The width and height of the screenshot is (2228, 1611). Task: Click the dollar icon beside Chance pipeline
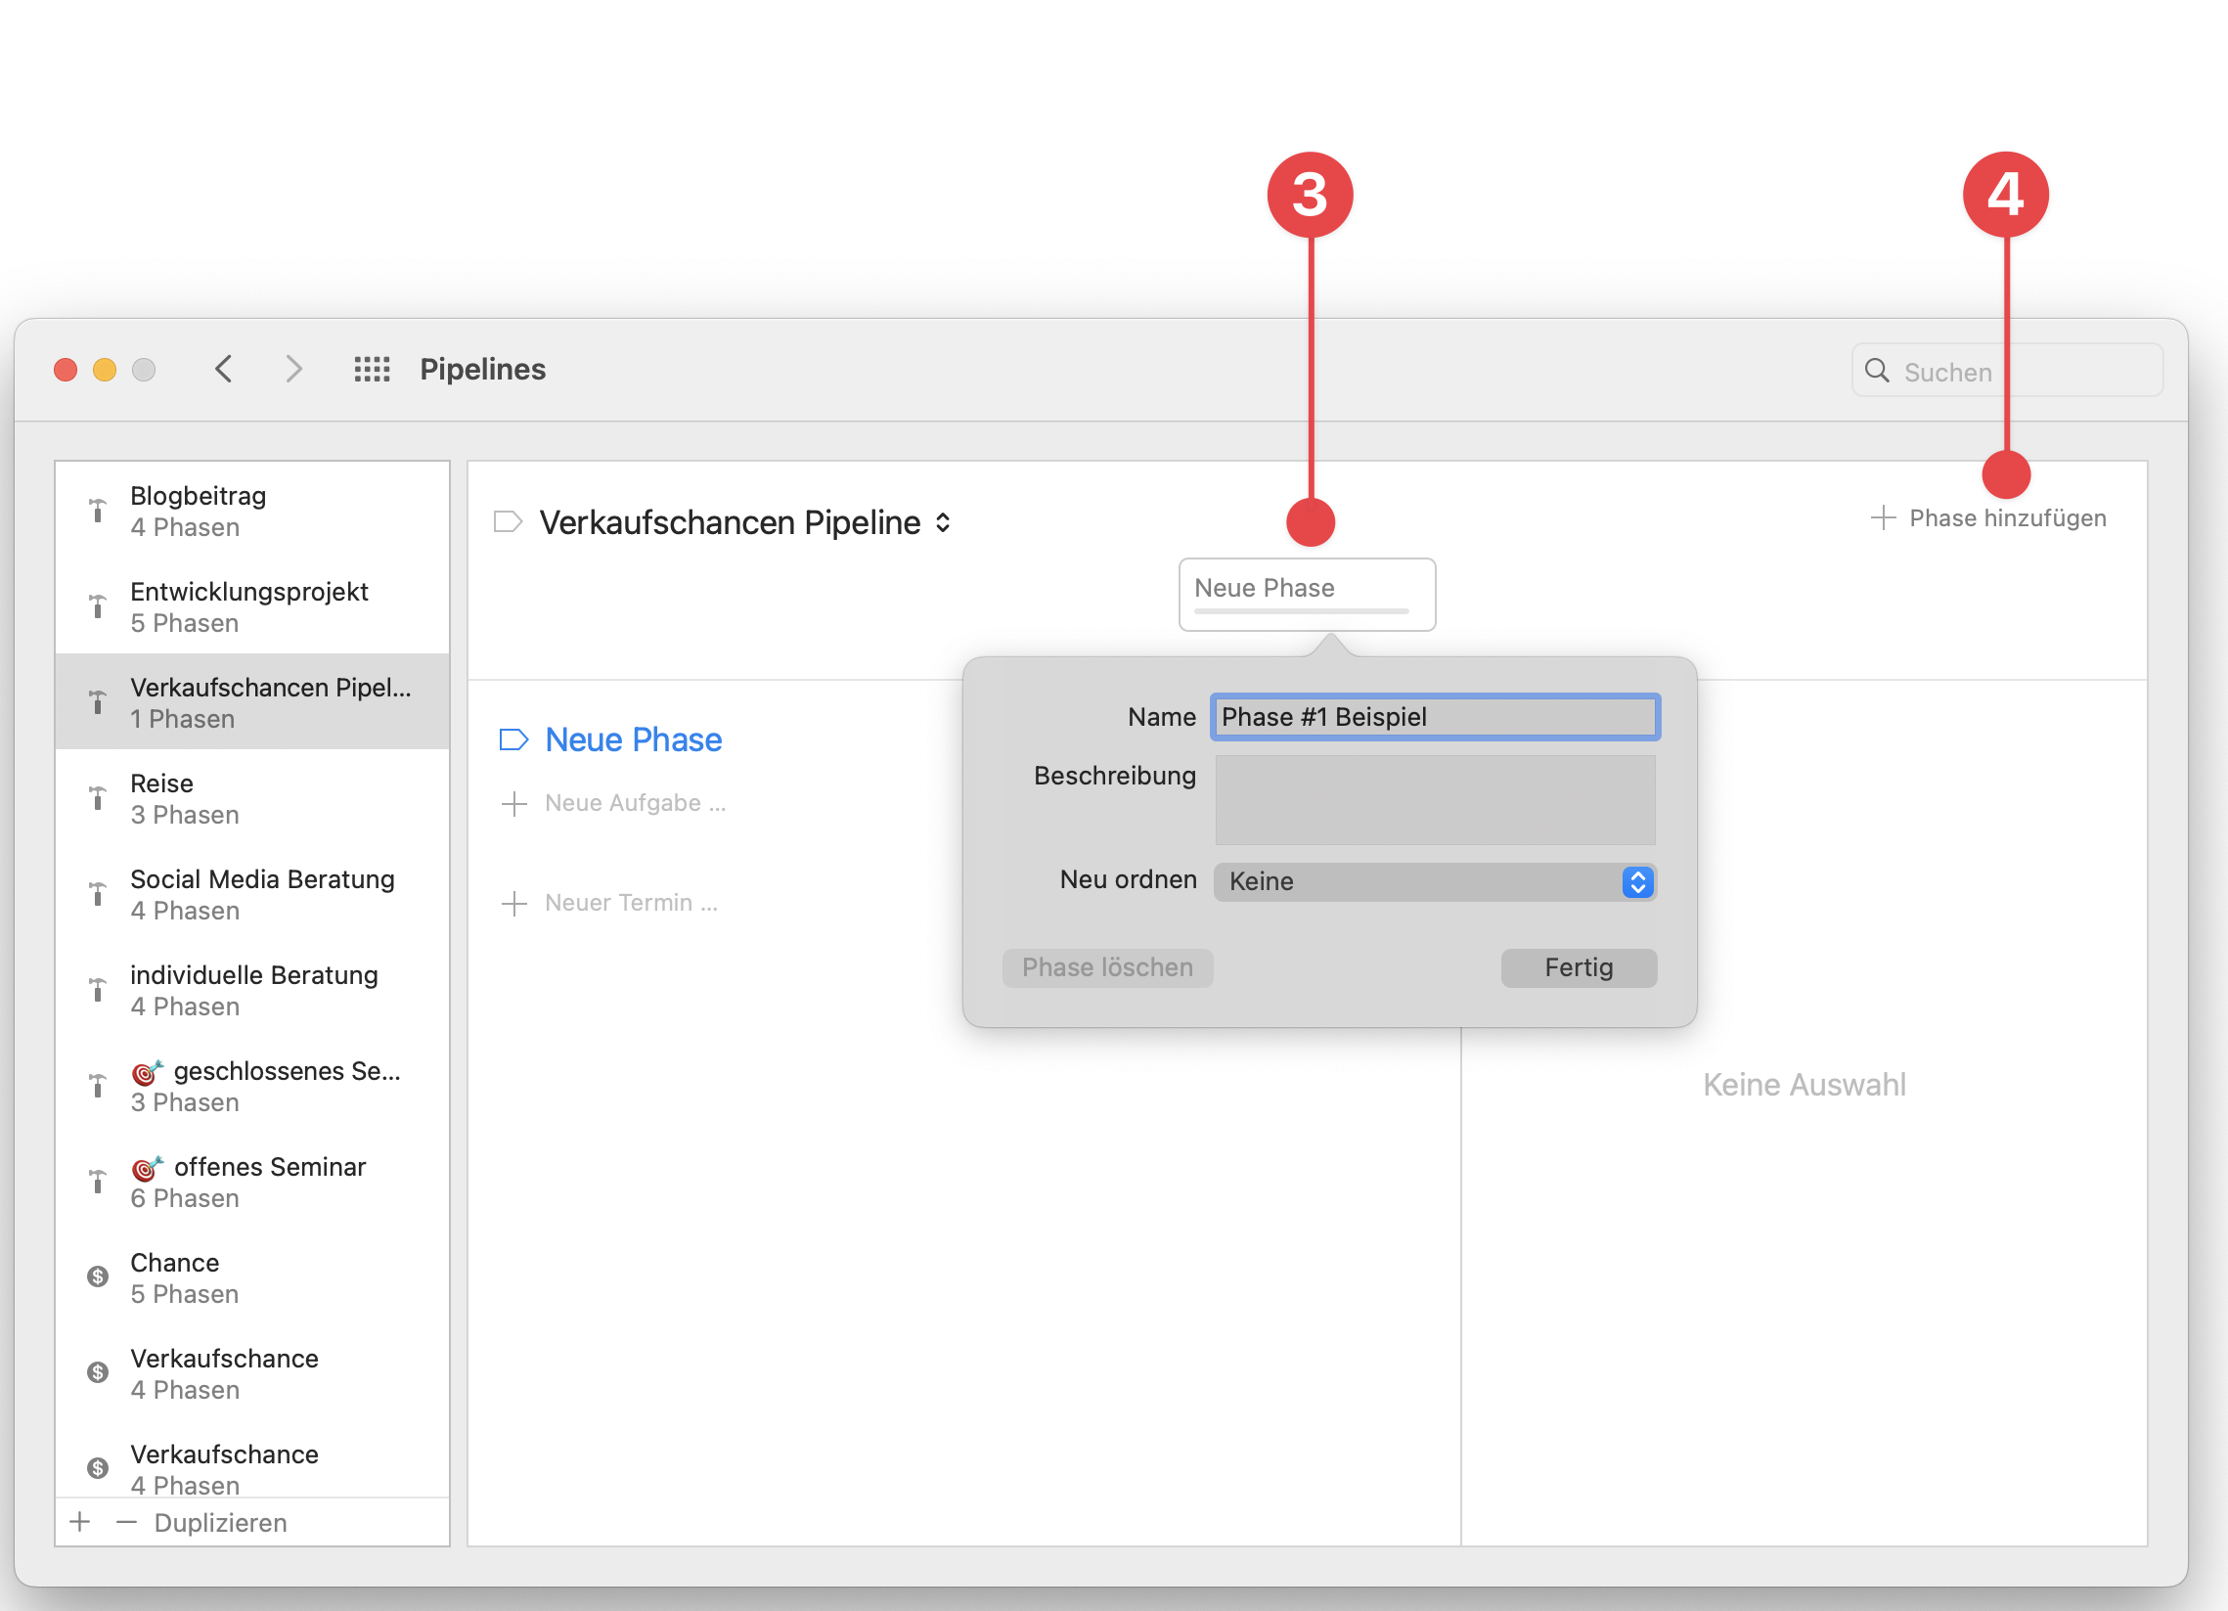click(x=96, y=1276)
